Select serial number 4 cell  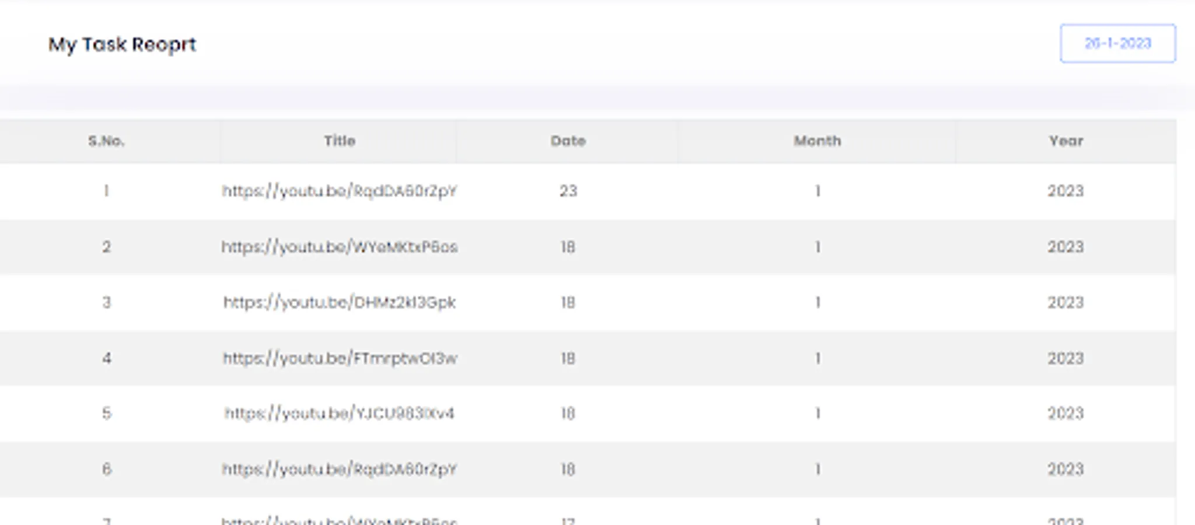pyautogui.click(x=106, y=358)
